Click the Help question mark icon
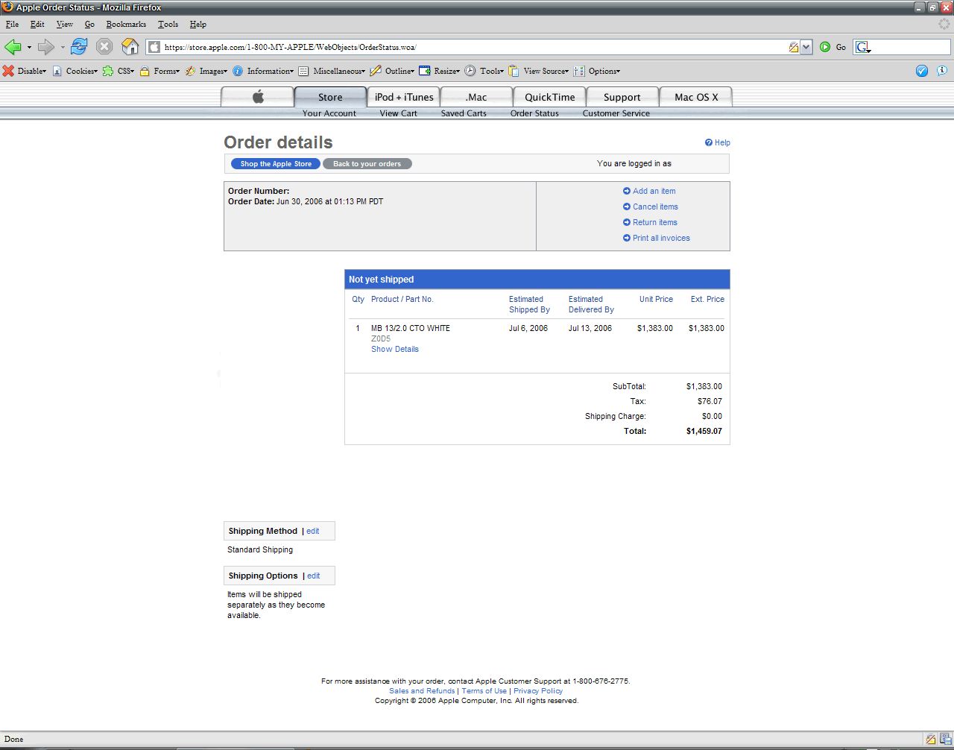 (709, 142)
